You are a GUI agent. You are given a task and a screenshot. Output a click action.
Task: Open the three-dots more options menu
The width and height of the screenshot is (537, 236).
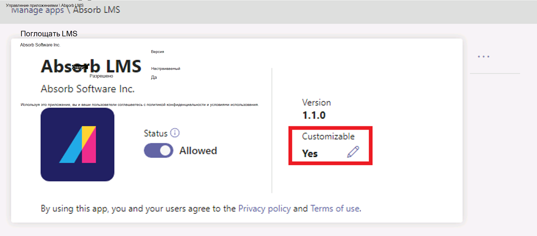(483, 57)
